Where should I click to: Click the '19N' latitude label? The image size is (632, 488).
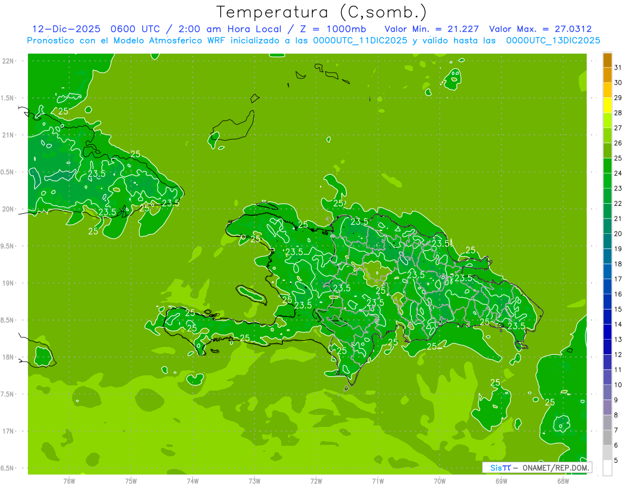tap(8, 283)
